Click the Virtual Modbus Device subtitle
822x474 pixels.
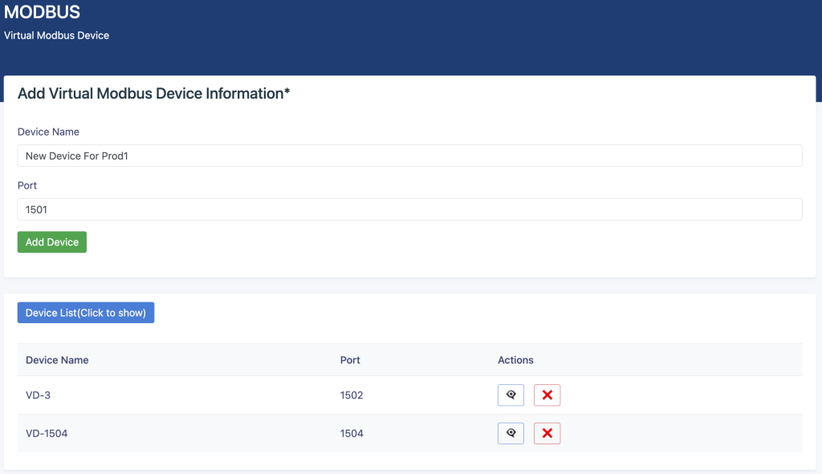(57, 35)
